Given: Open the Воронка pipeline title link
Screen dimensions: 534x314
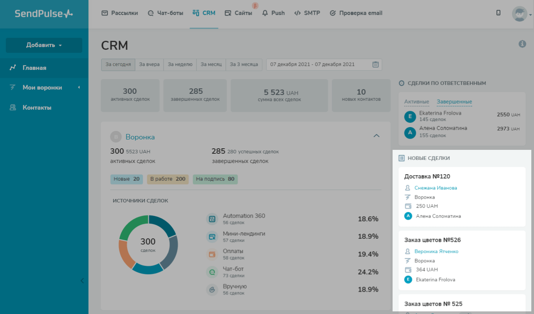Looking at the screenshot, I should click(x=140, y=137).
